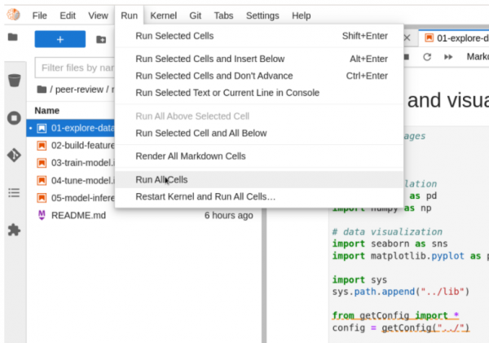Open the Table of Contents sidebar icon
The image size is (489, 343).
click(x=13, y=192)
